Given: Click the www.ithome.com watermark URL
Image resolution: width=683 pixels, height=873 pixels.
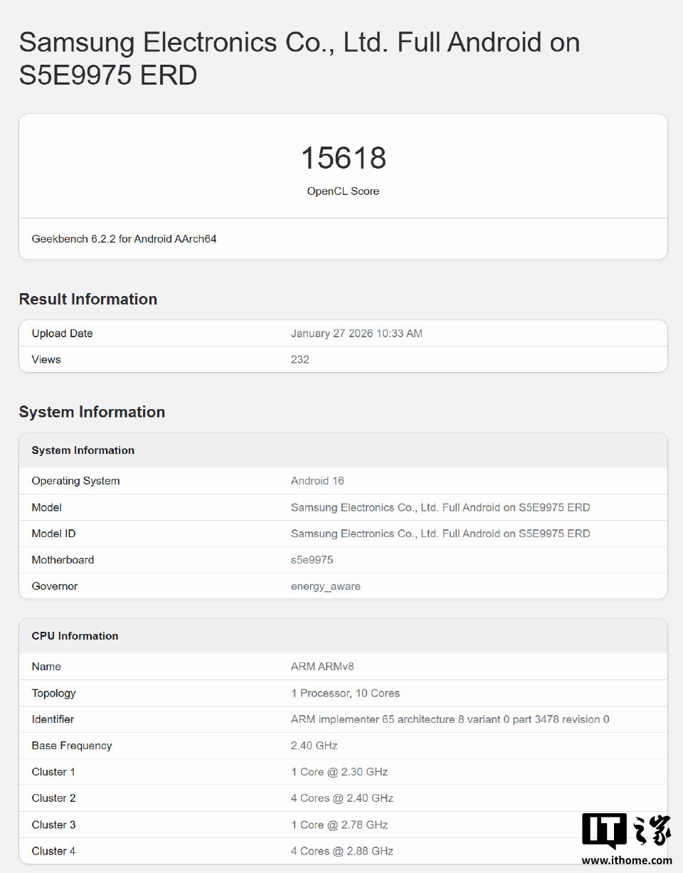Looking at the screenshot, I should (626, 860).
